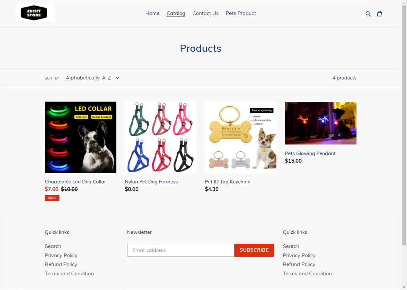Screen dimensions: 407x290
Task: Click Pets Glowing Pendant title link
Action: pos(310,153)
